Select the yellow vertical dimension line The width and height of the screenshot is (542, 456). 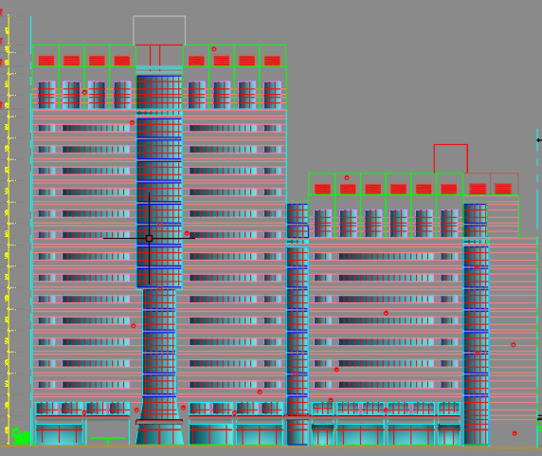[9, 229]
